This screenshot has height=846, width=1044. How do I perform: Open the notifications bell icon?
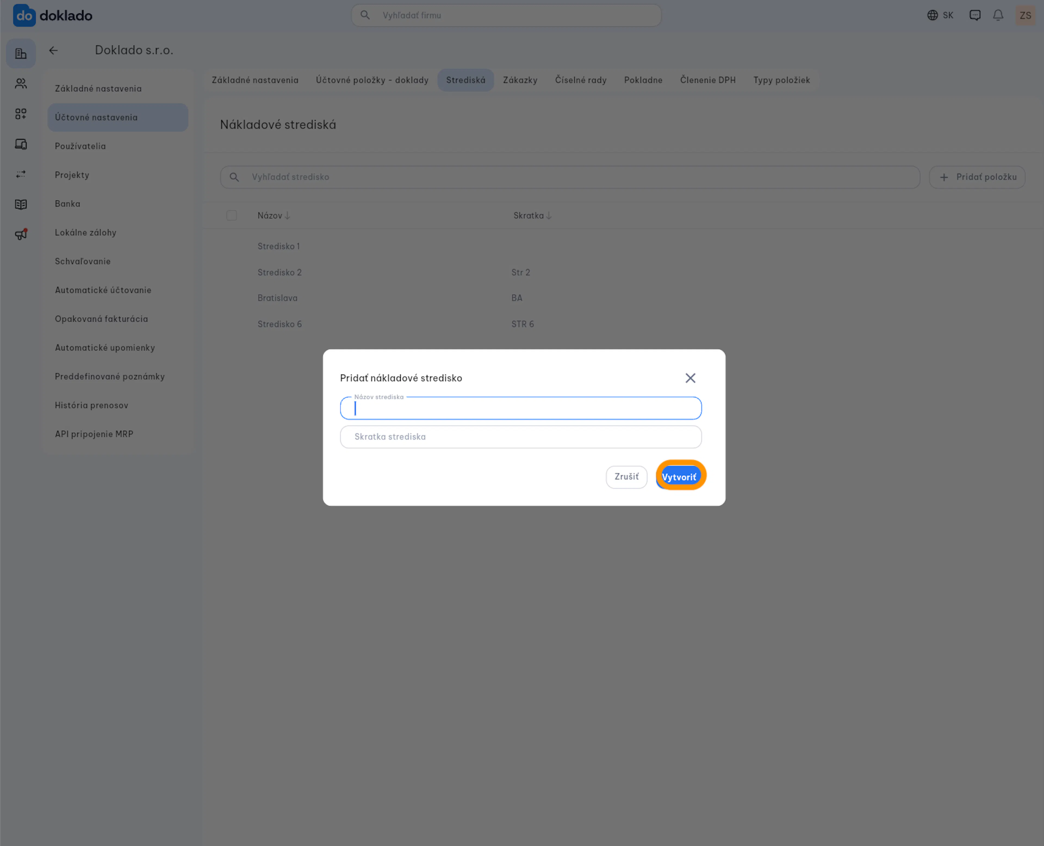998,15
